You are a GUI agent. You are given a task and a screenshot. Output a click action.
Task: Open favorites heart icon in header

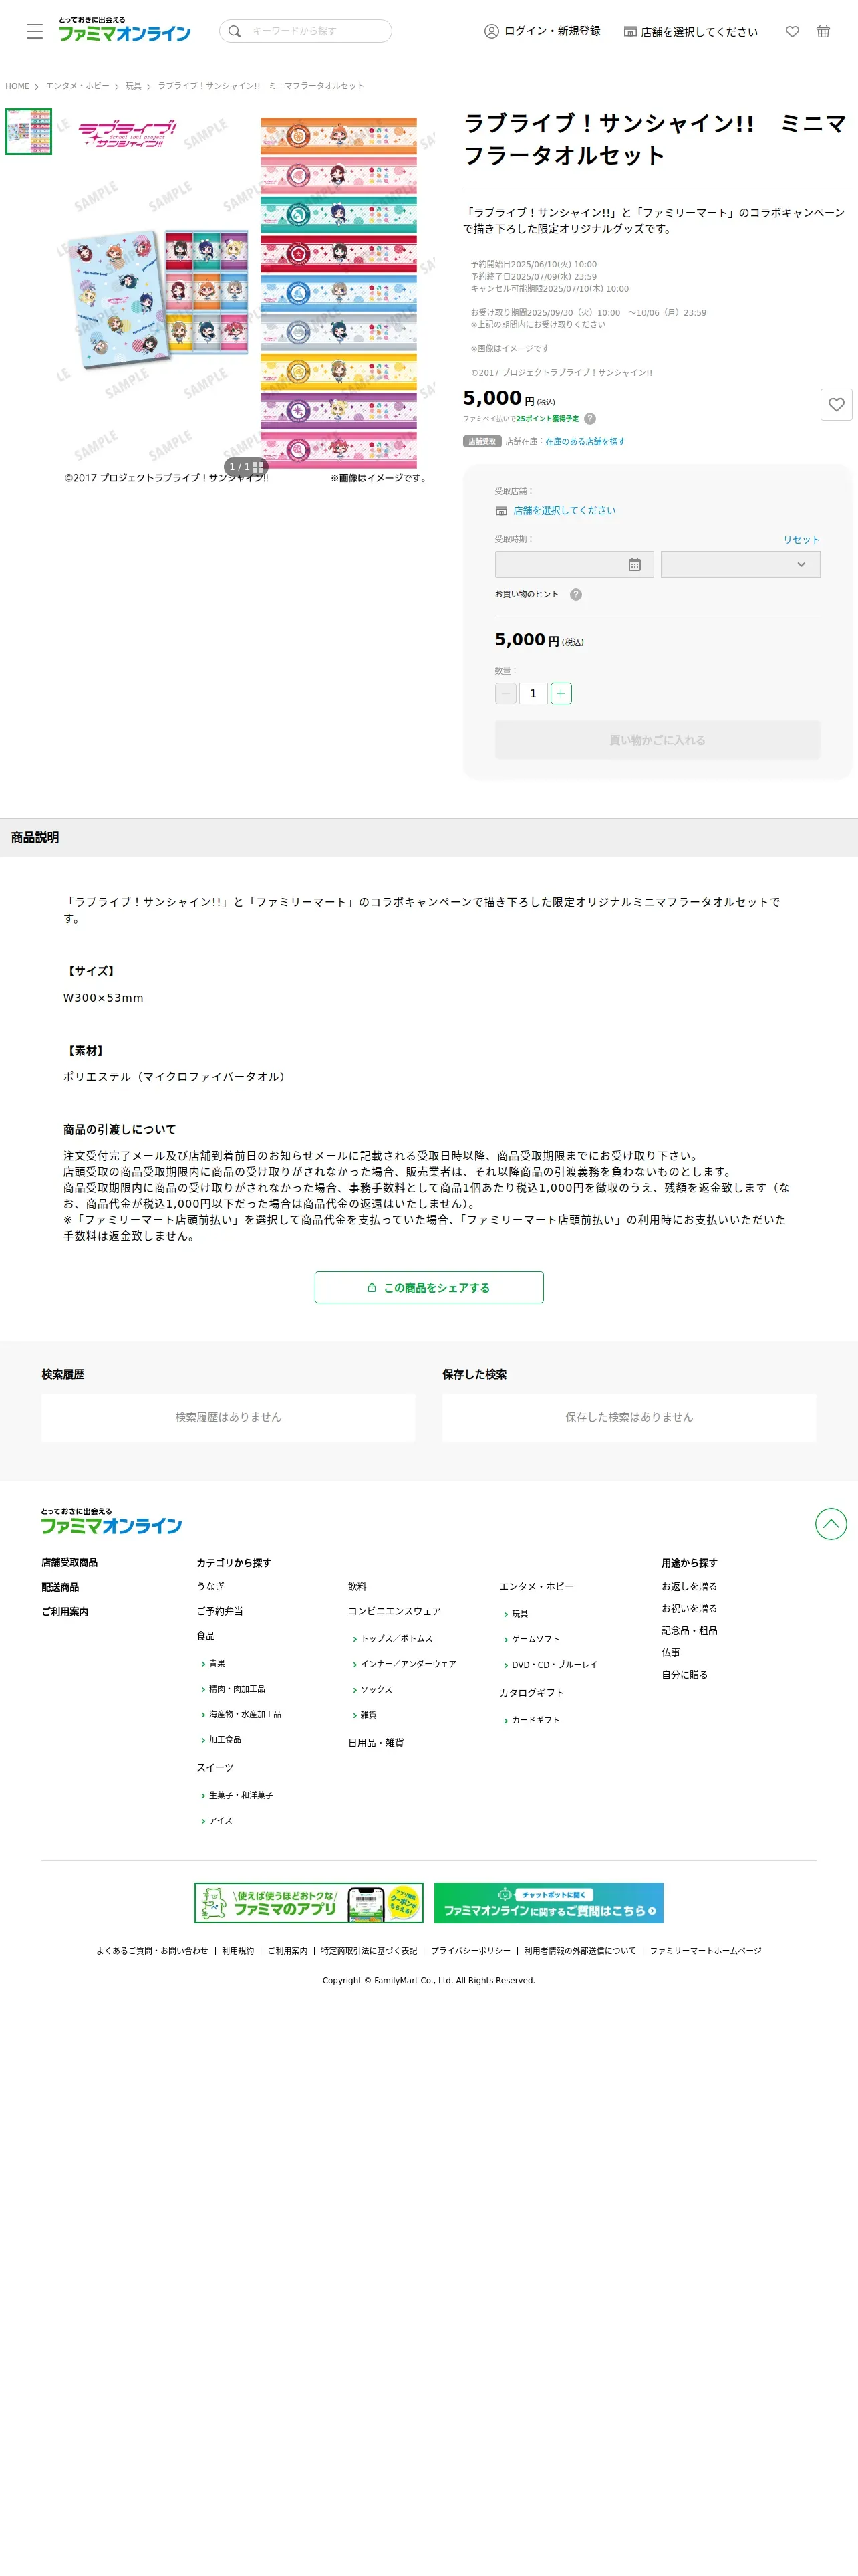[792, 32]
